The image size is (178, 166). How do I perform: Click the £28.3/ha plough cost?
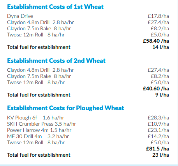click(x=158, y=118)
